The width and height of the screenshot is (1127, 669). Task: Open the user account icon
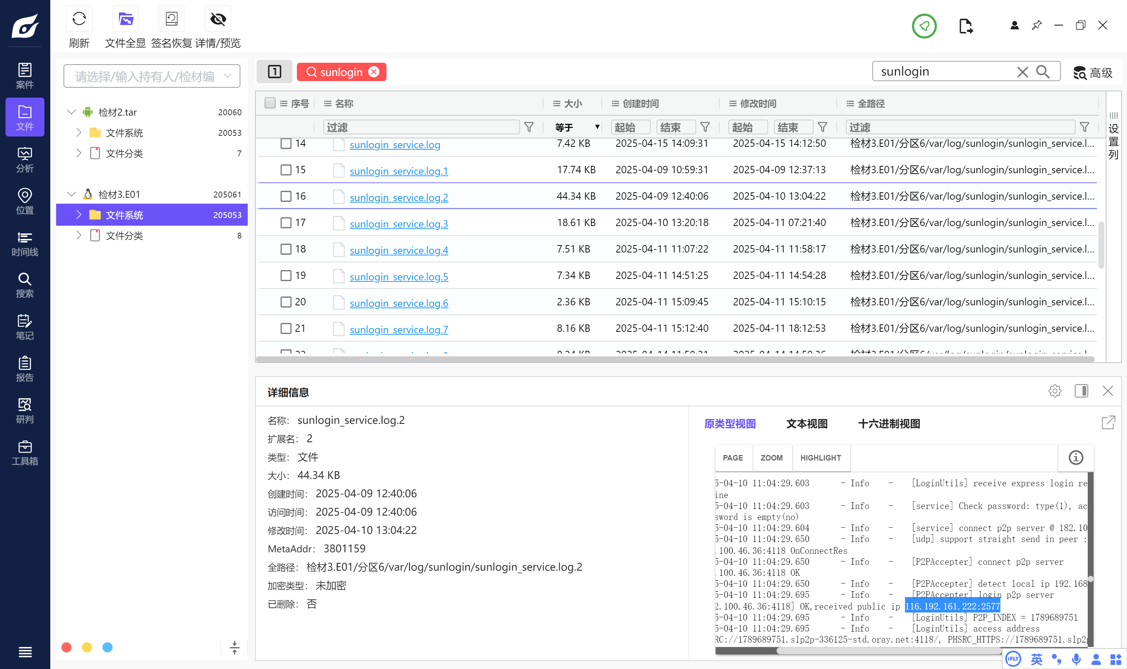click(1014, 25)
